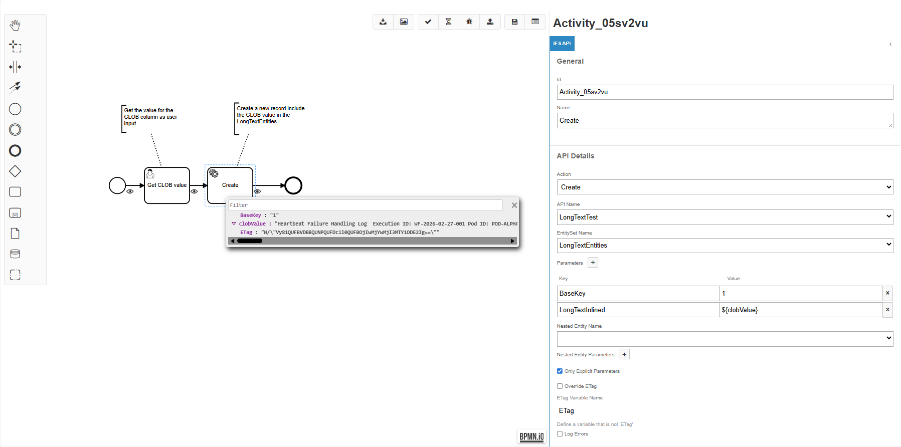Activate the create/remove space tool
Screen dimensions: 901x447
(x=15, y=67)
